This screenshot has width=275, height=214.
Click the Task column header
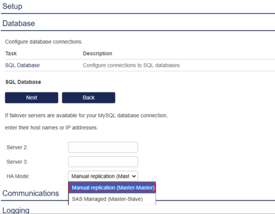[x=11, y=54]
